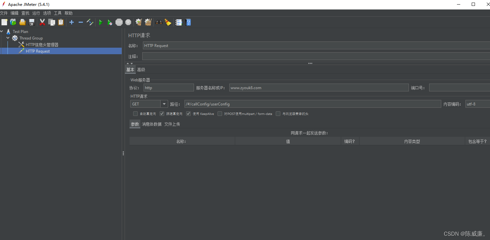
Task: Open the 工具 menu
Action: 58,13
